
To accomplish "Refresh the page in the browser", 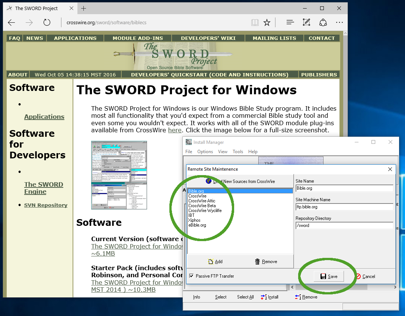I will 47,23.
